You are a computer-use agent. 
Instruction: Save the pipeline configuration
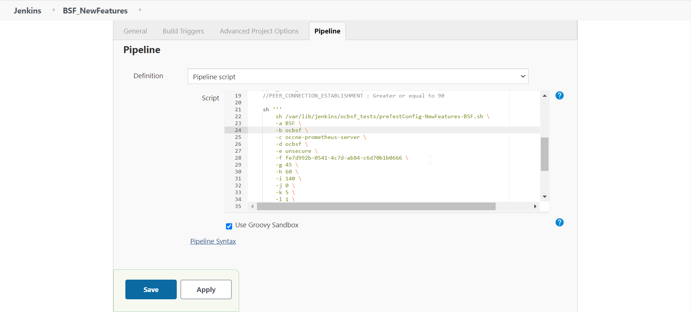point(151,289)
